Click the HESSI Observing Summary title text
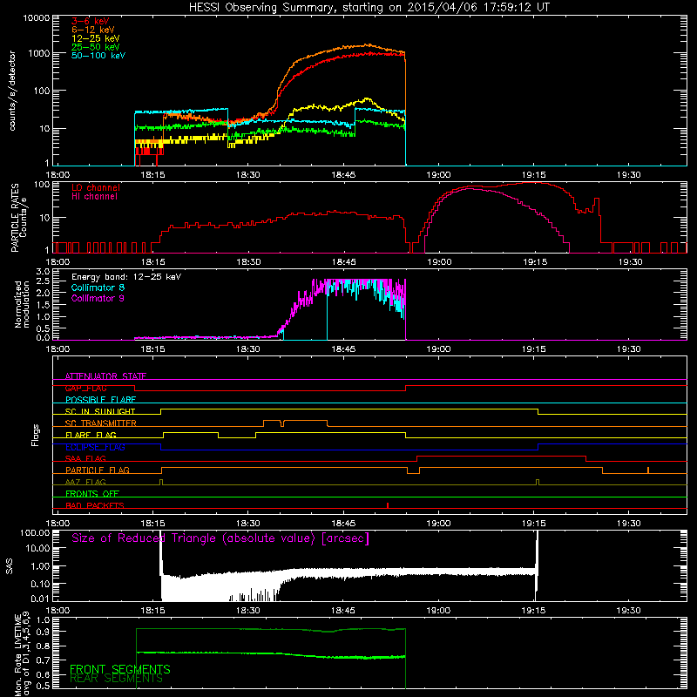 tap(369, 8)
